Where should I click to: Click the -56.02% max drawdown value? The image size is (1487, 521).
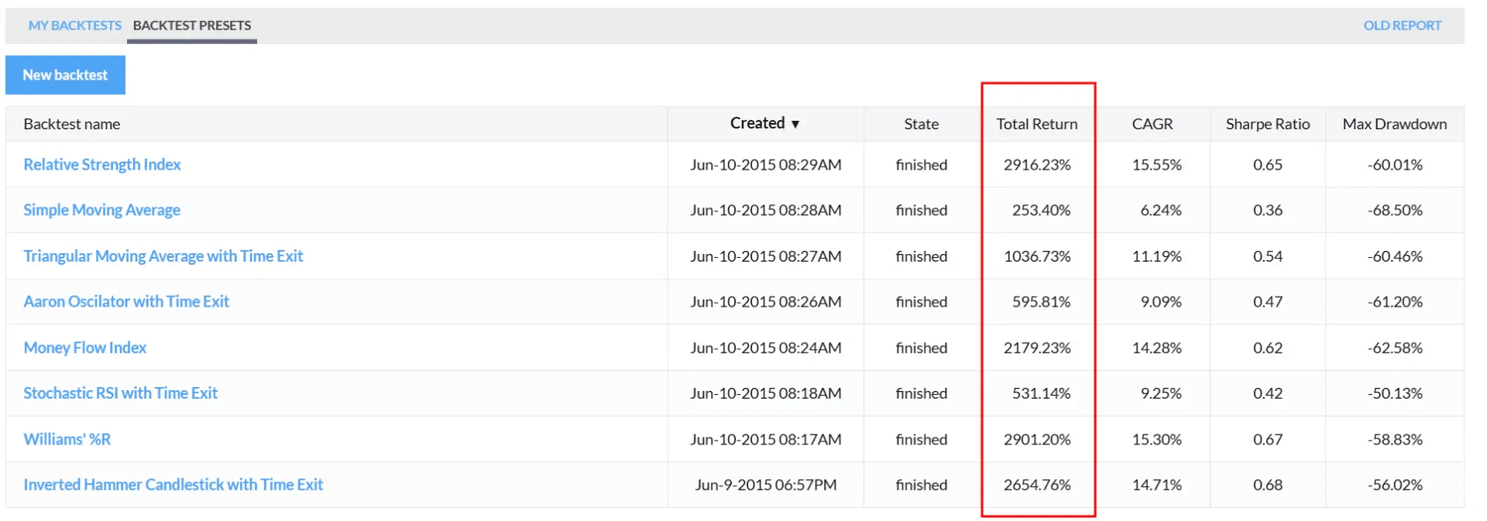[x=1395, y=485]
